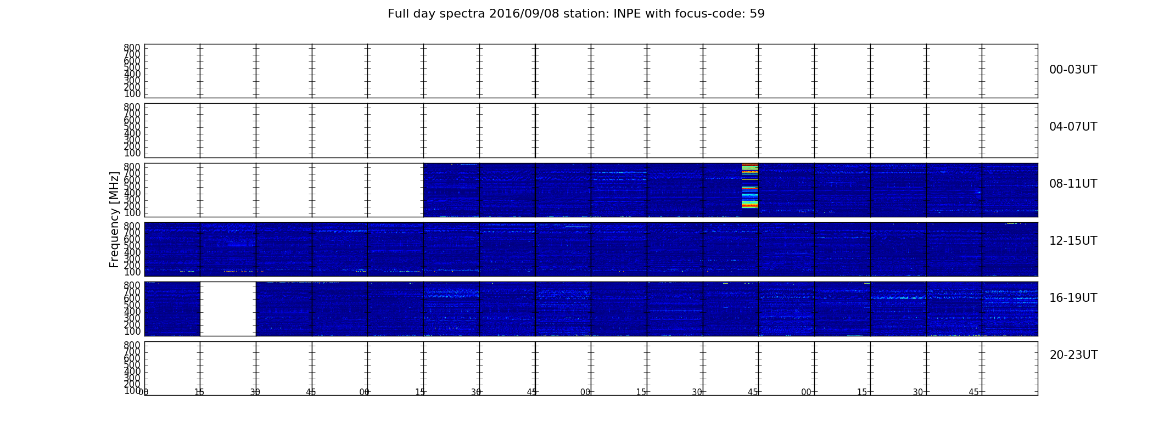
Task: Select the '00-03UT' row label
Action: 1073,70
